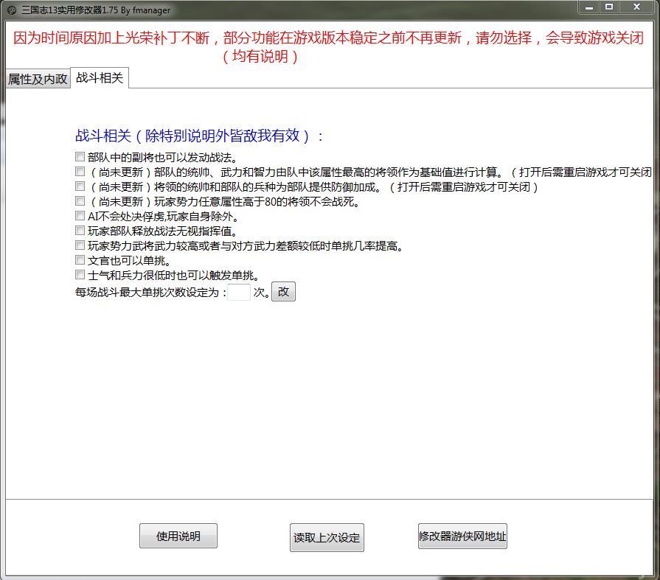
Task: Click the max duel count input field
Action: click(x=239, y=293)
